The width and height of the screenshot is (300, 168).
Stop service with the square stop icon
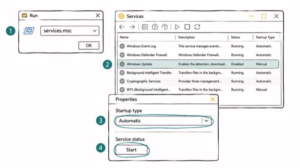[x=187, y=27]
